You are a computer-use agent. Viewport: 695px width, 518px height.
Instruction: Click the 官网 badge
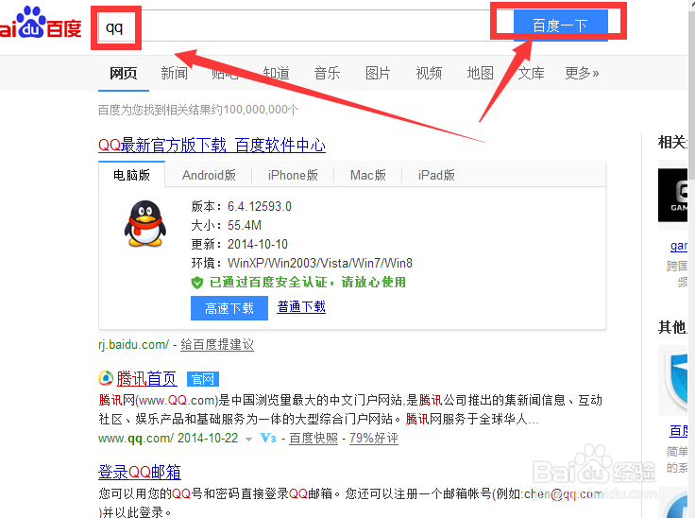point(203,379)
